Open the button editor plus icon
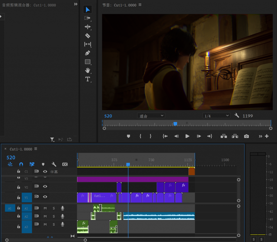 [x=267, y=136]
